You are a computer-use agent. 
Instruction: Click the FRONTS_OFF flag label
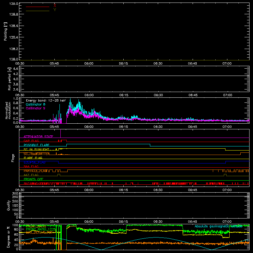point(34,179)
